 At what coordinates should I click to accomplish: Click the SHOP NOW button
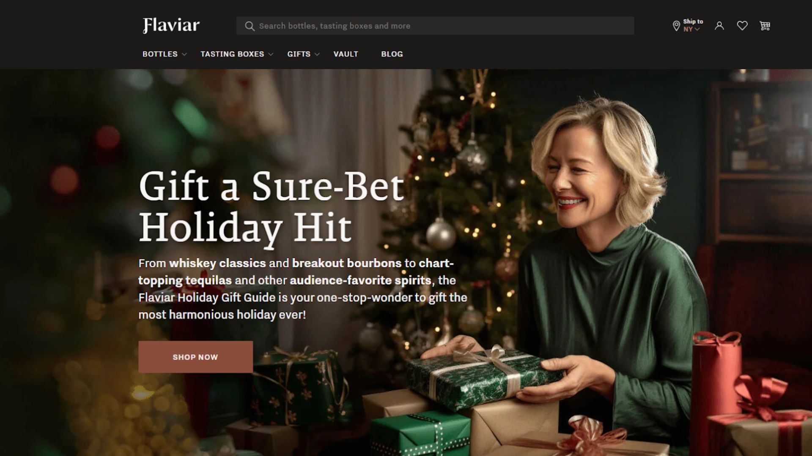pyautogui.click(x=195, y=357)
